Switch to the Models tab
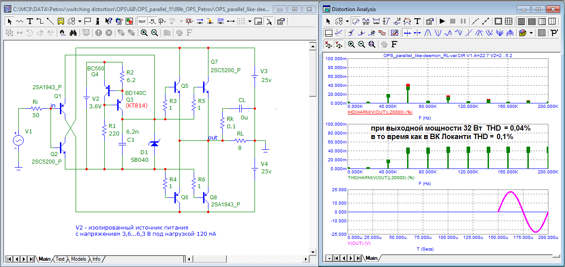 78,259
